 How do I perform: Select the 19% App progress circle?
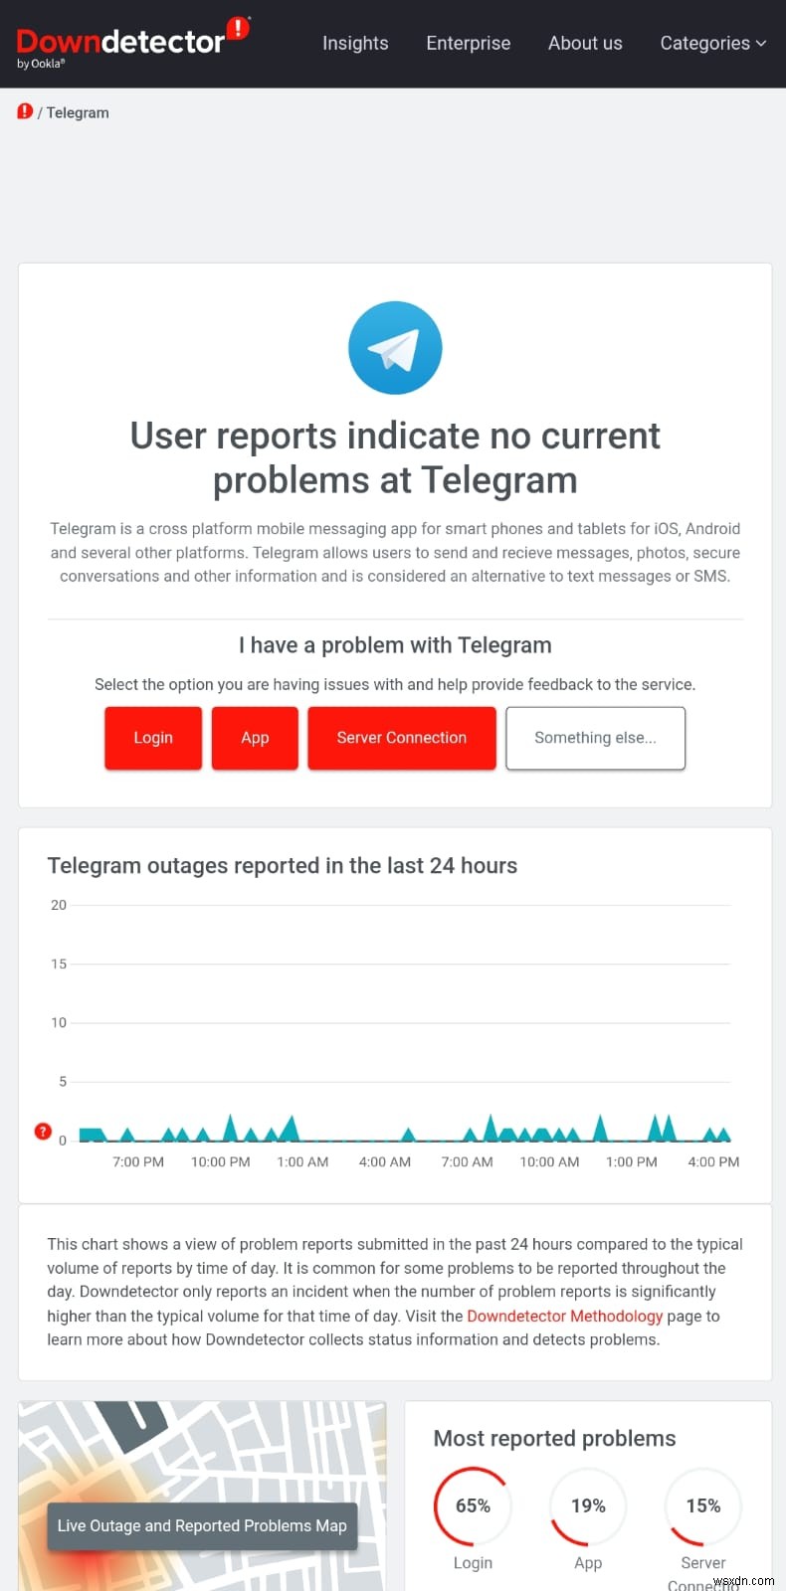click(588, 1505)
